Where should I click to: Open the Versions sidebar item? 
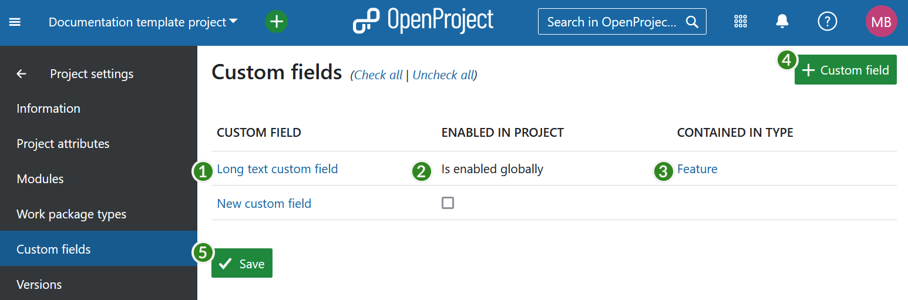[x=39, y=285]
